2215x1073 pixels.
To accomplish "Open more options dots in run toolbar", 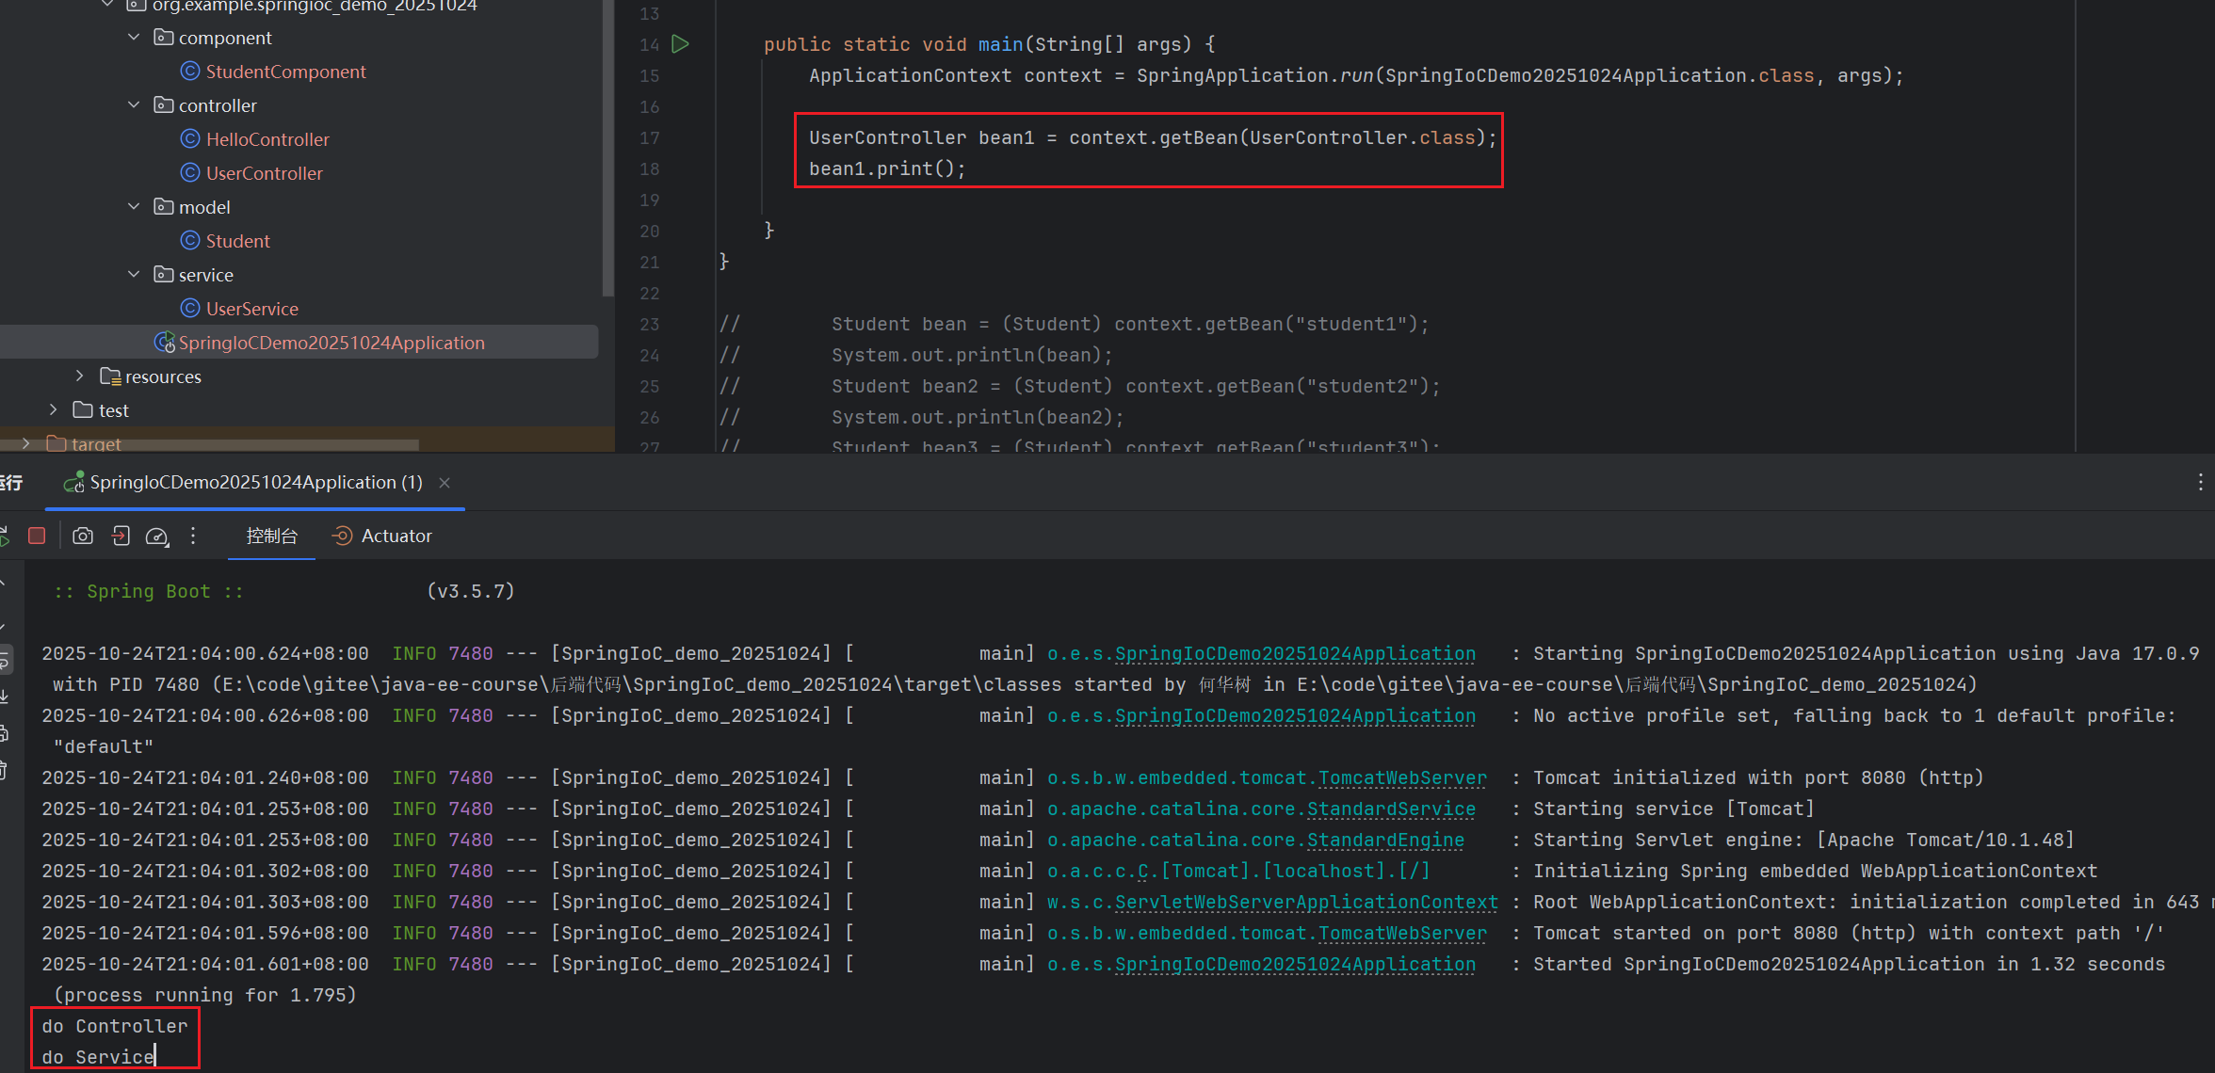I will click(193, 536).
